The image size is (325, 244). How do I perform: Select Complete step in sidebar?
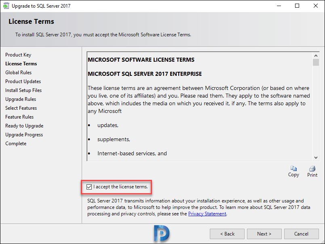(x=16, y=144)
